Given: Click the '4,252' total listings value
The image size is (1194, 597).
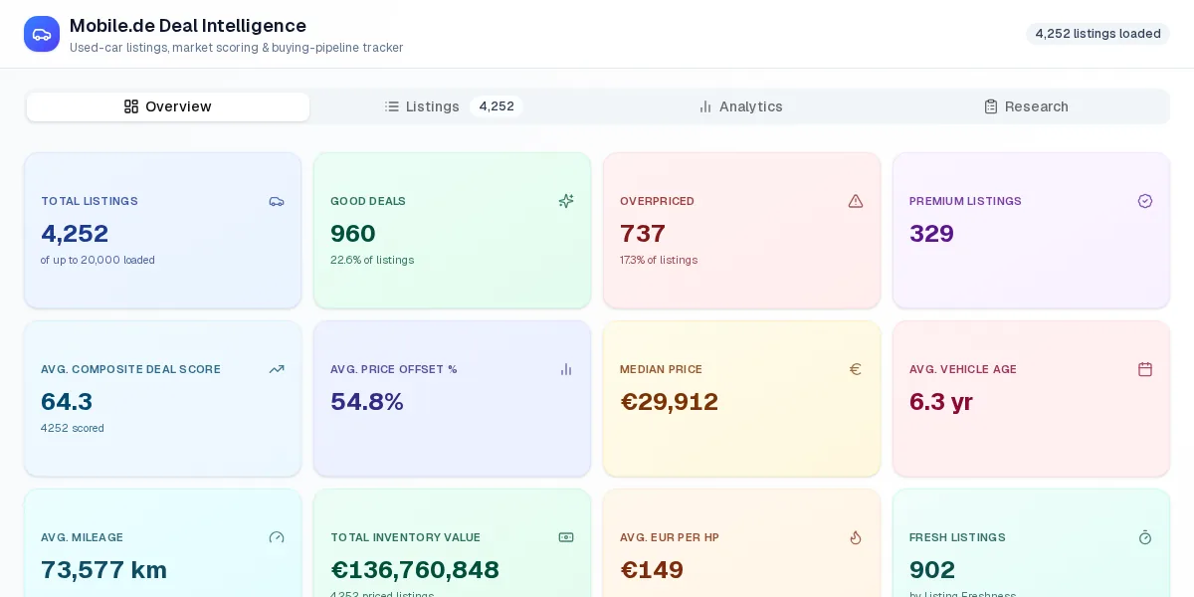Looking at the screenshot, I should point(75,234).
